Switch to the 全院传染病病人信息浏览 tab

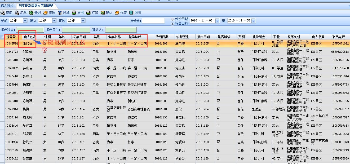click(x=36, y=6)
